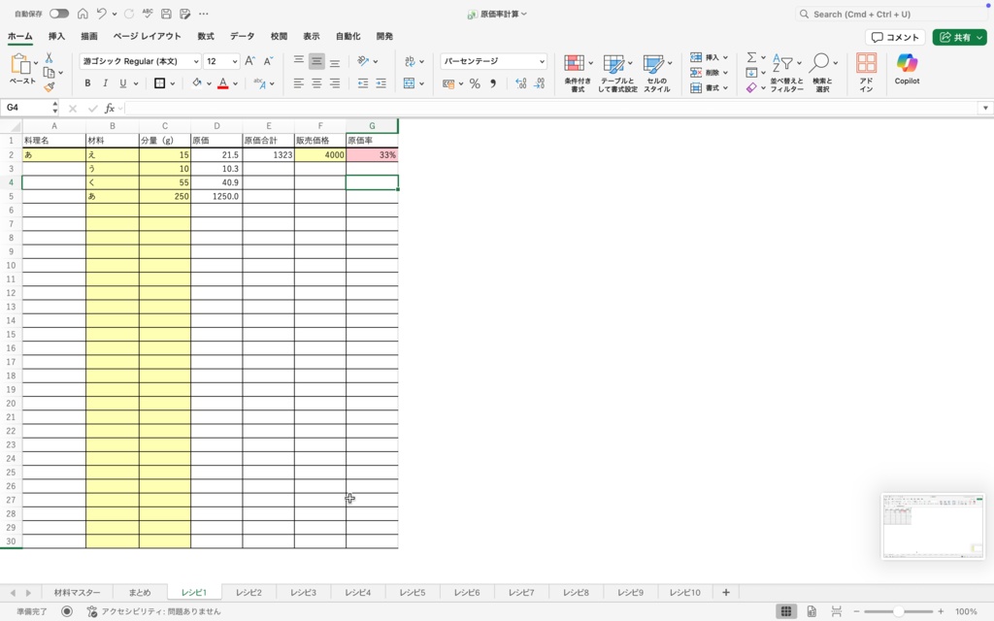994x621 pixels.
Task: Undo the last action
Action: (101, 14)
